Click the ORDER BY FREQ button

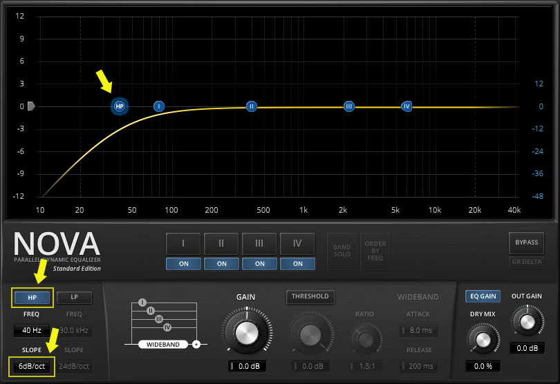click(375, 251)
